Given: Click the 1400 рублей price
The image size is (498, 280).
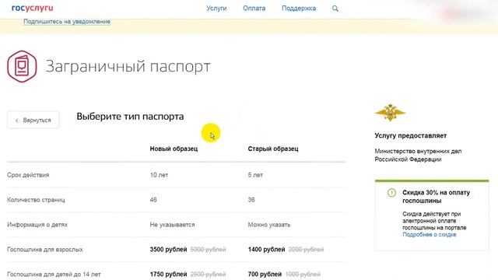Looking at the screenshot, I should coord(266,250).
